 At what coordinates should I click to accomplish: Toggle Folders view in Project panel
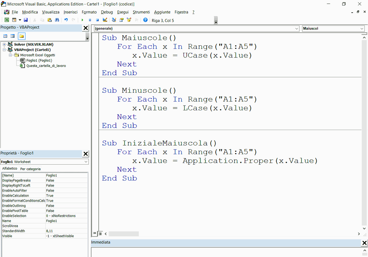coord(21,36)
